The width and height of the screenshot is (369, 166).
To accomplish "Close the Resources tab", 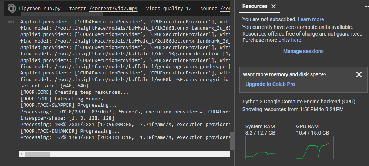I will [x=274, y=6].
